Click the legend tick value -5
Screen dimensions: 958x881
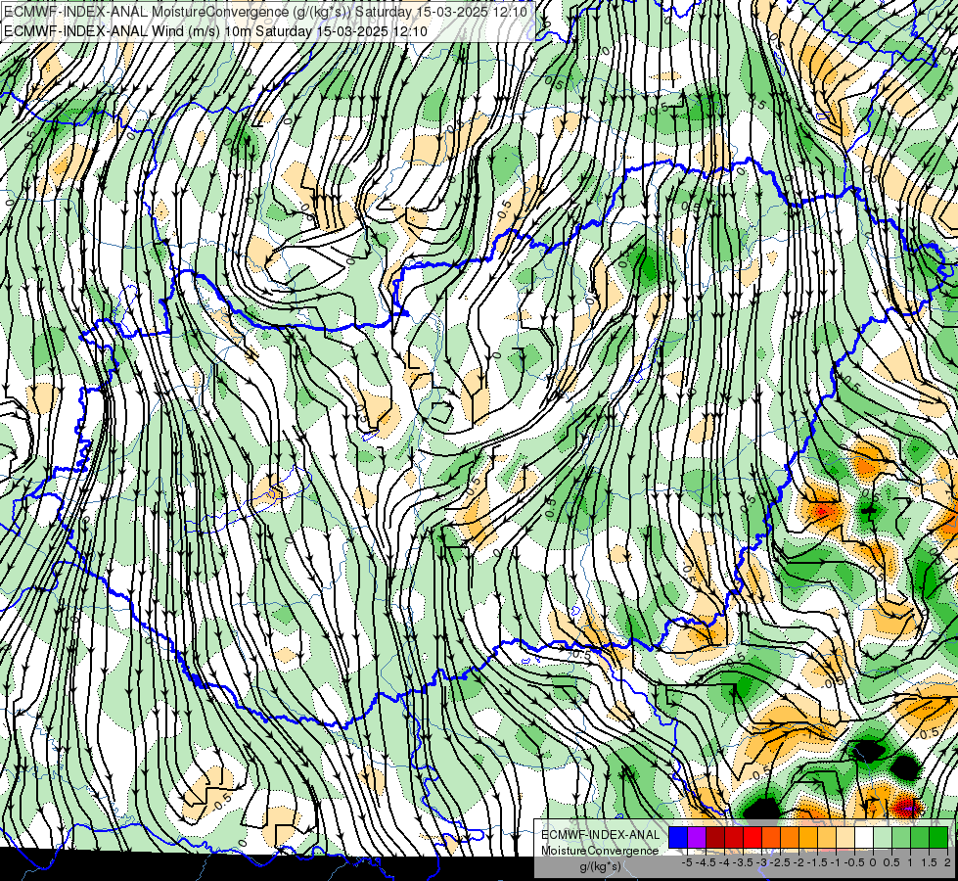687,862
